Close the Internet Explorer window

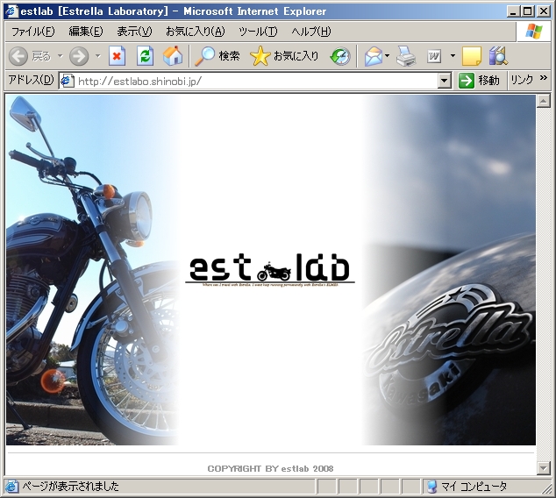click(543, 11)
